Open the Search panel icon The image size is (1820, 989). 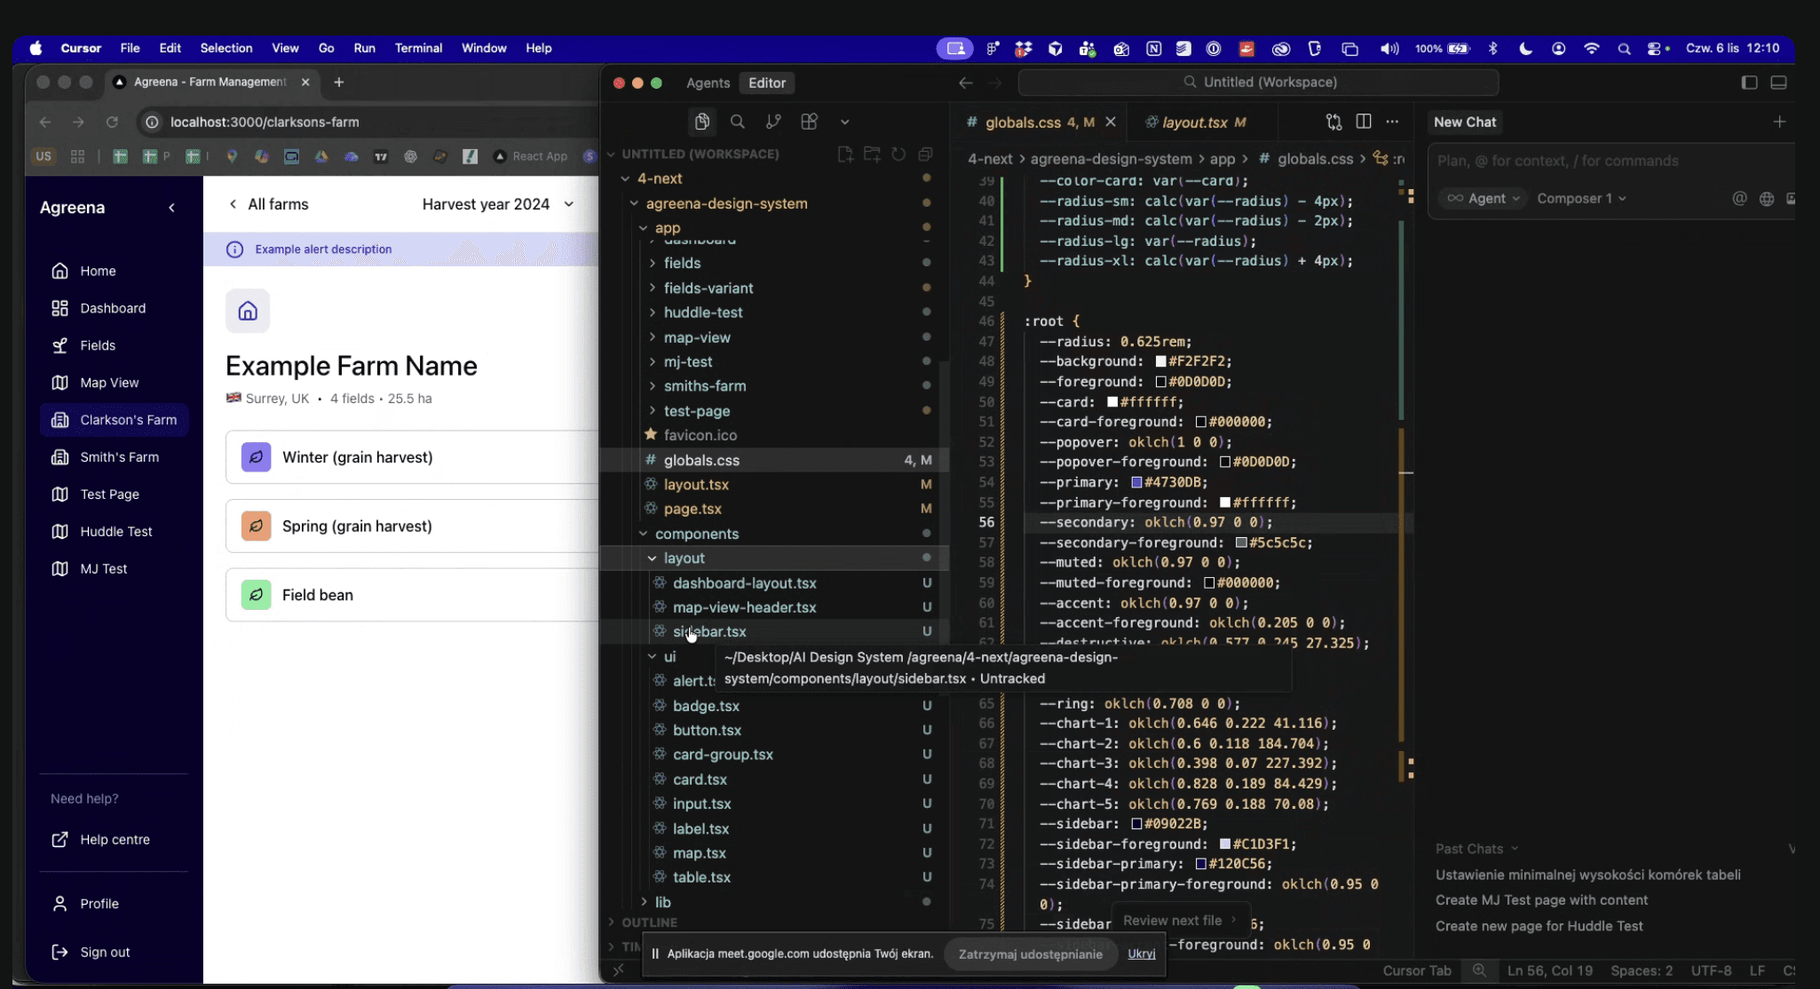click(737, 122)
